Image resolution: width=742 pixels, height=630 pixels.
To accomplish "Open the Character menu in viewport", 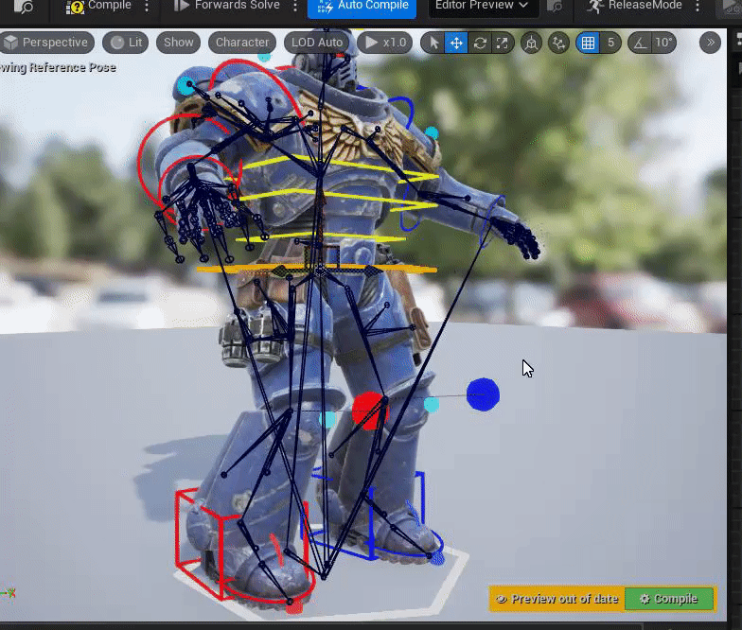I will click(241, 43).
